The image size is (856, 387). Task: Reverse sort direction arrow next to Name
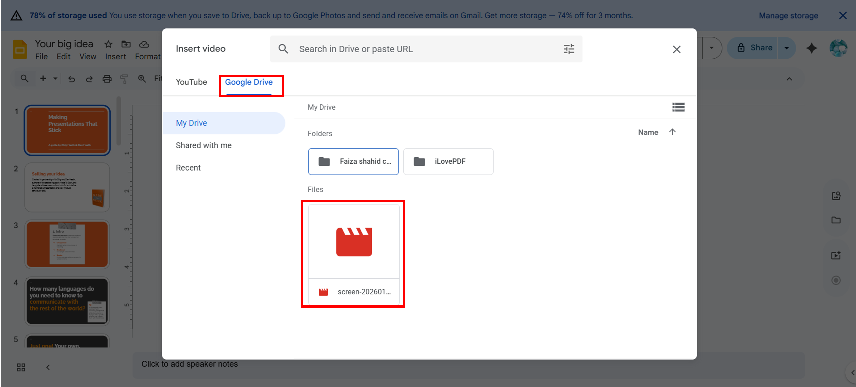[x=672, y=132]
